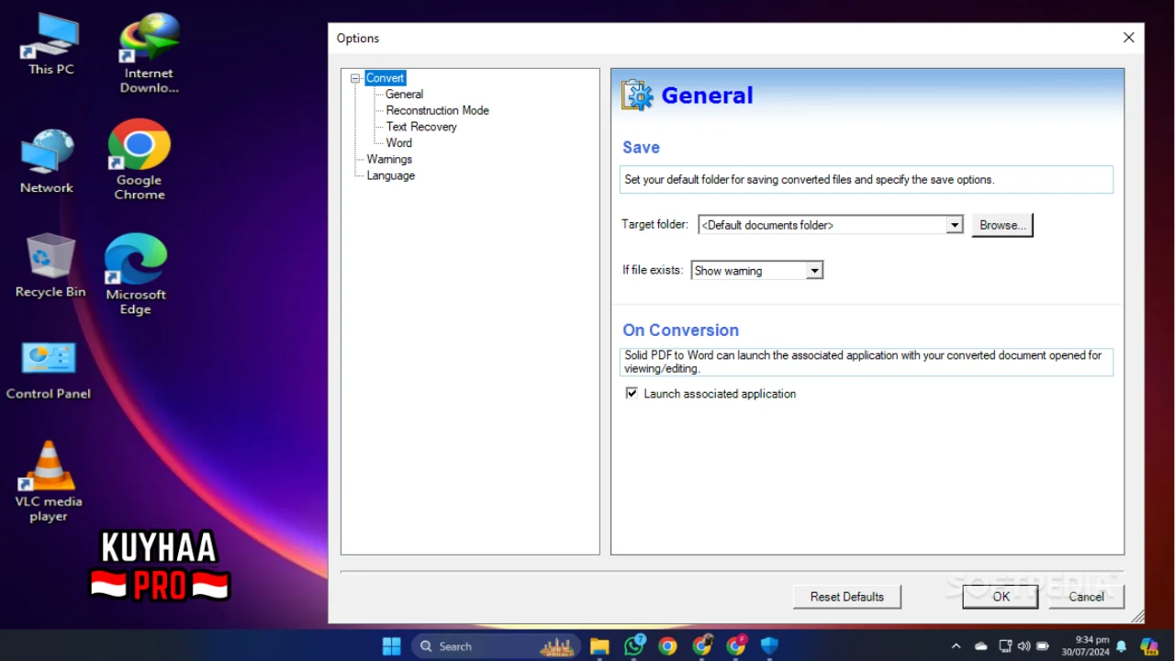Open first Chrome icon after WhatsApp on taskbar

[667, 646]
